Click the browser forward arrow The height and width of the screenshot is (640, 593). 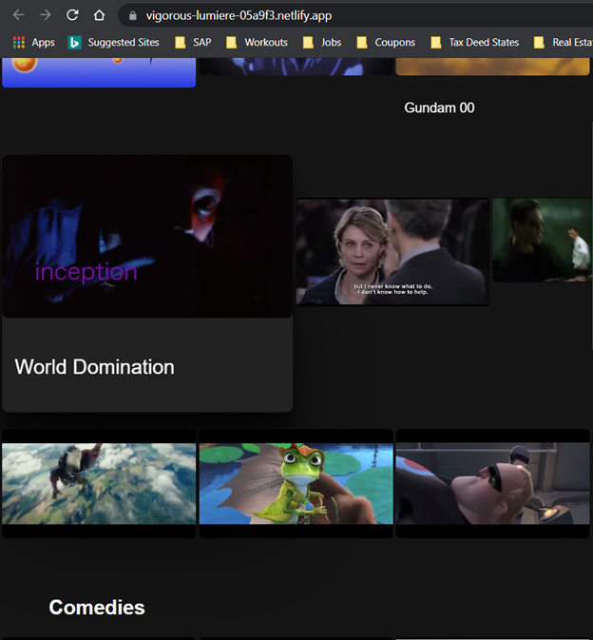(46, 15)
